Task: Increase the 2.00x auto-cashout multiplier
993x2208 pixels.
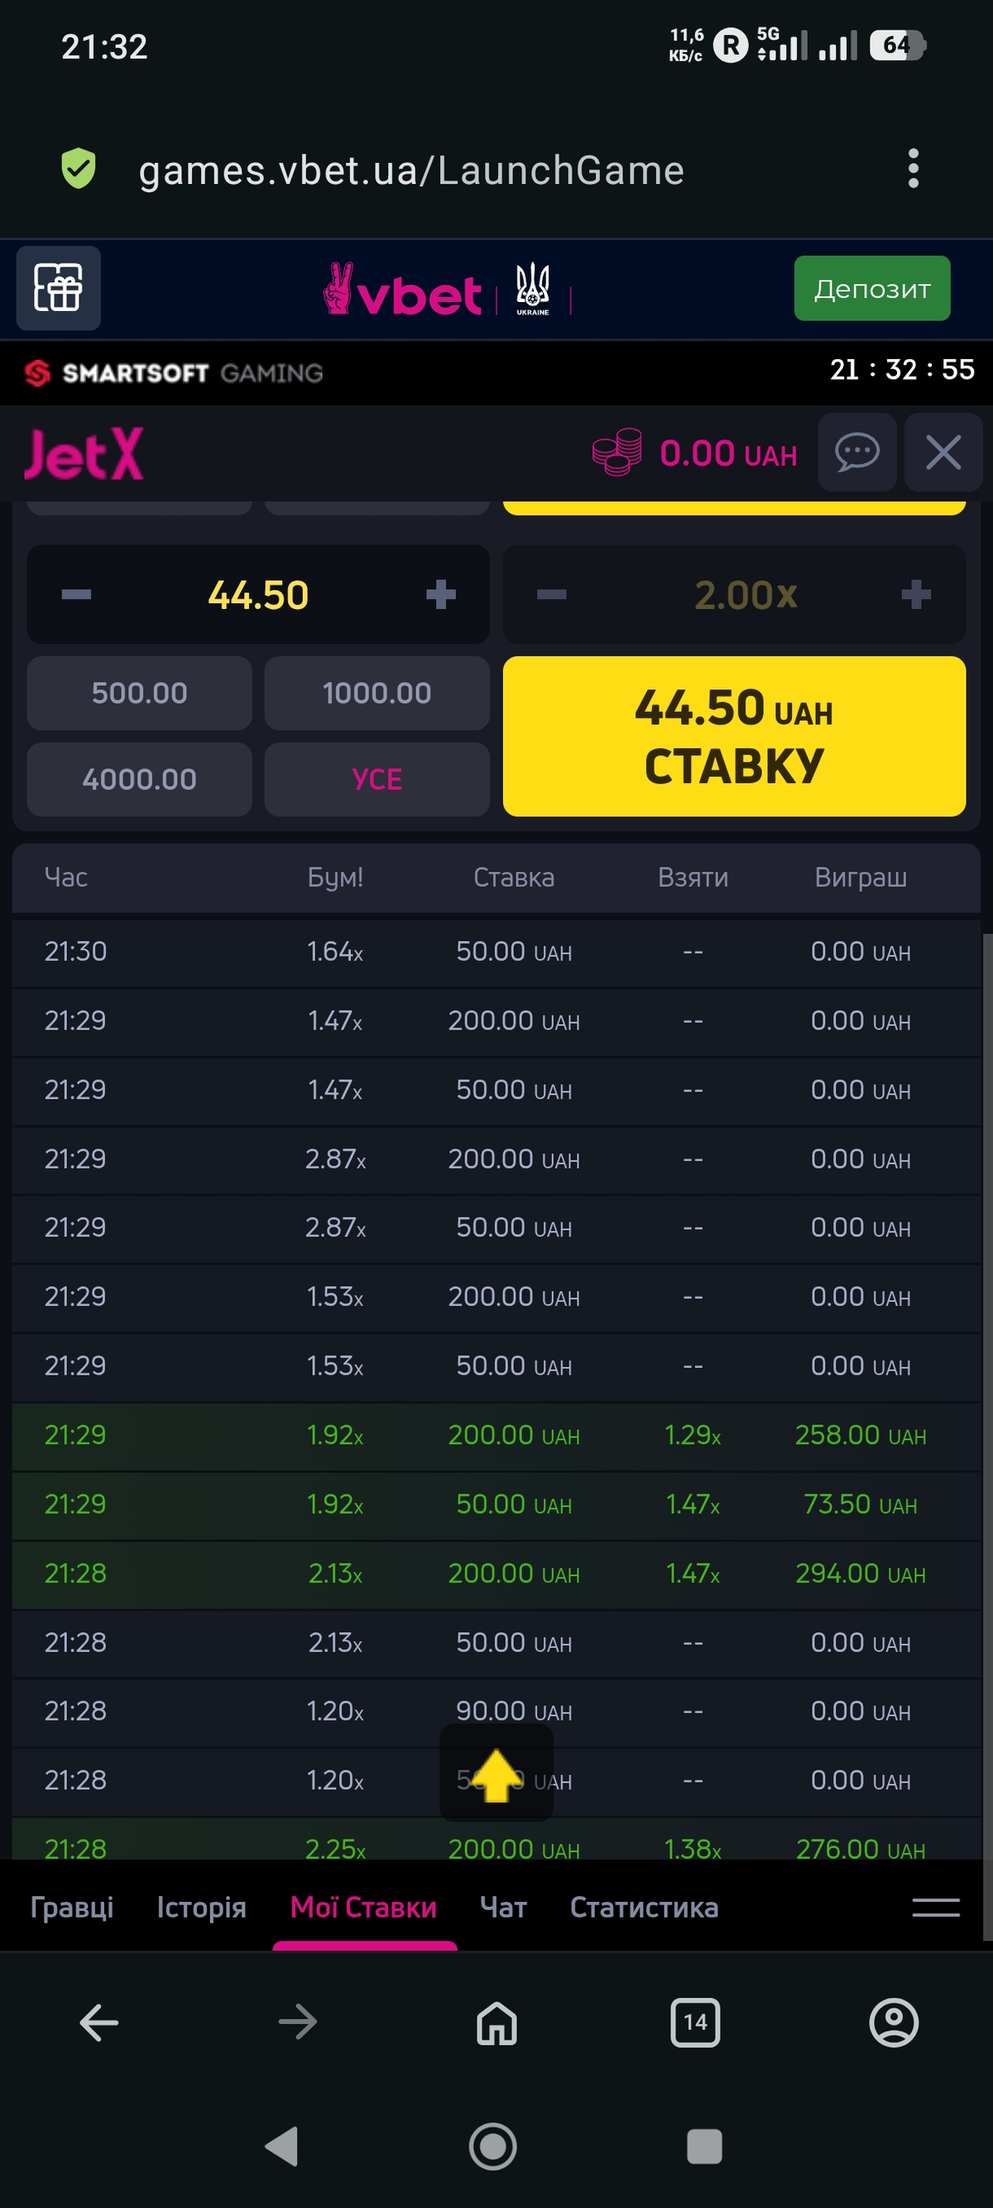Action: (x=915, y=594)
